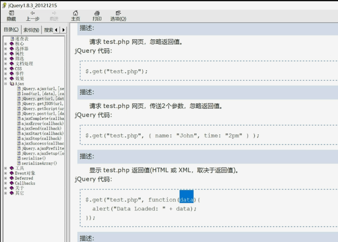This screenshot has width=338, height=242.
Task: Expand the CSS tree node
Action: (6, 68)
